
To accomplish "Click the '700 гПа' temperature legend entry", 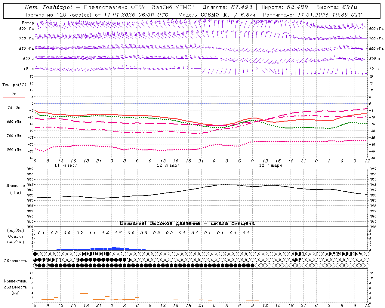I will click(x=14, y=136).
